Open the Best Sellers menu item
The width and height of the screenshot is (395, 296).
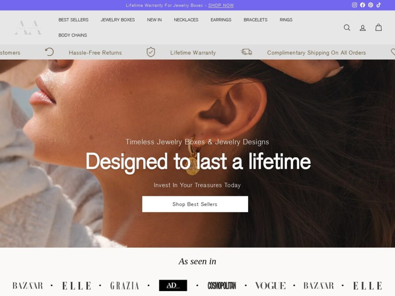pyautogui.click(x=73, y=20)
